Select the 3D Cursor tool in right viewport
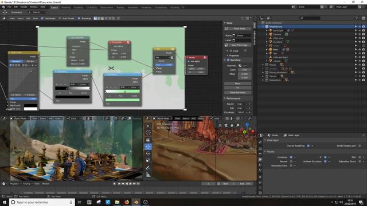367x206 pixels. pos(148,132)
